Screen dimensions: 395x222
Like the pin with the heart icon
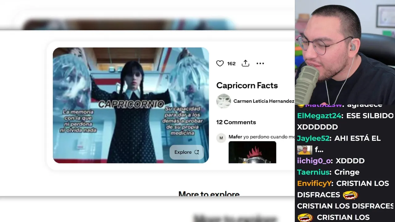(220, 64)
